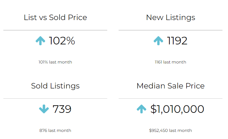Click the divider under Sold Listings
228x139 pixels.
click(x=55, y=99)
